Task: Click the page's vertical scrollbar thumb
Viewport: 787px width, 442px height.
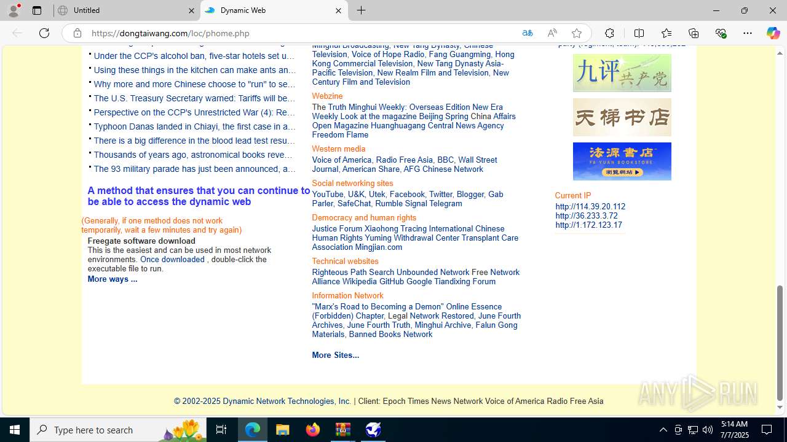Action: pos(780,343)
